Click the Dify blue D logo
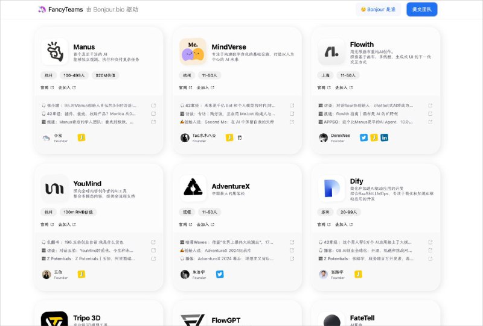 click(x=331, y=188)
